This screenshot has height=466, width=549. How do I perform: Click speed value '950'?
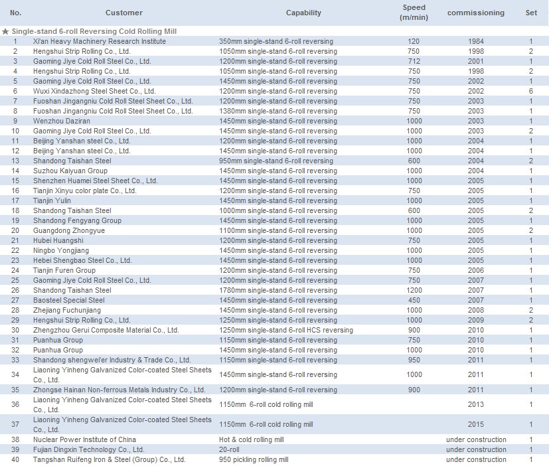(414, 360)
